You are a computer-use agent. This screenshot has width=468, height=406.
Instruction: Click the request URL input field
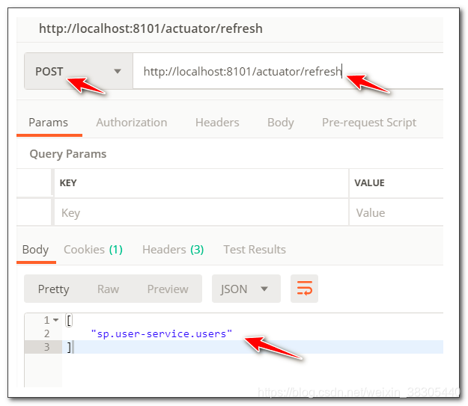pyautogui.click(x=288, y=71)
